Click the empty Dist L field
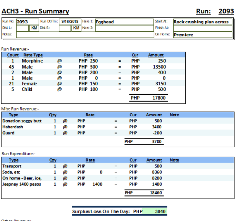244x221 pixels. 22,28
